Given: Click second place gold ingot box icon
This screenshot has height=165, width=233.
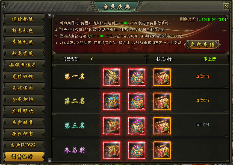Looking at the screenshot, I should 162,102.
